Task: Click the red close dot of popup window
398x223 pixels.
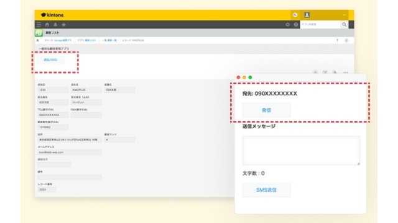Action: pos(238,77)
